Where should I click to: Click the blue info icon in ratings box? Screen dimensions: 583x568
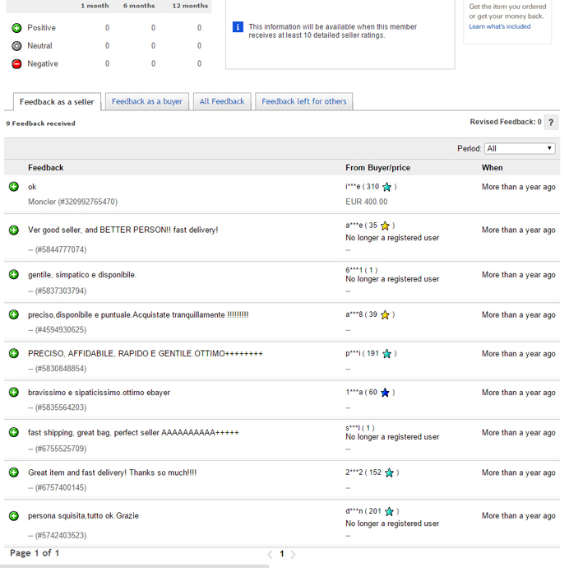[238, 27]
